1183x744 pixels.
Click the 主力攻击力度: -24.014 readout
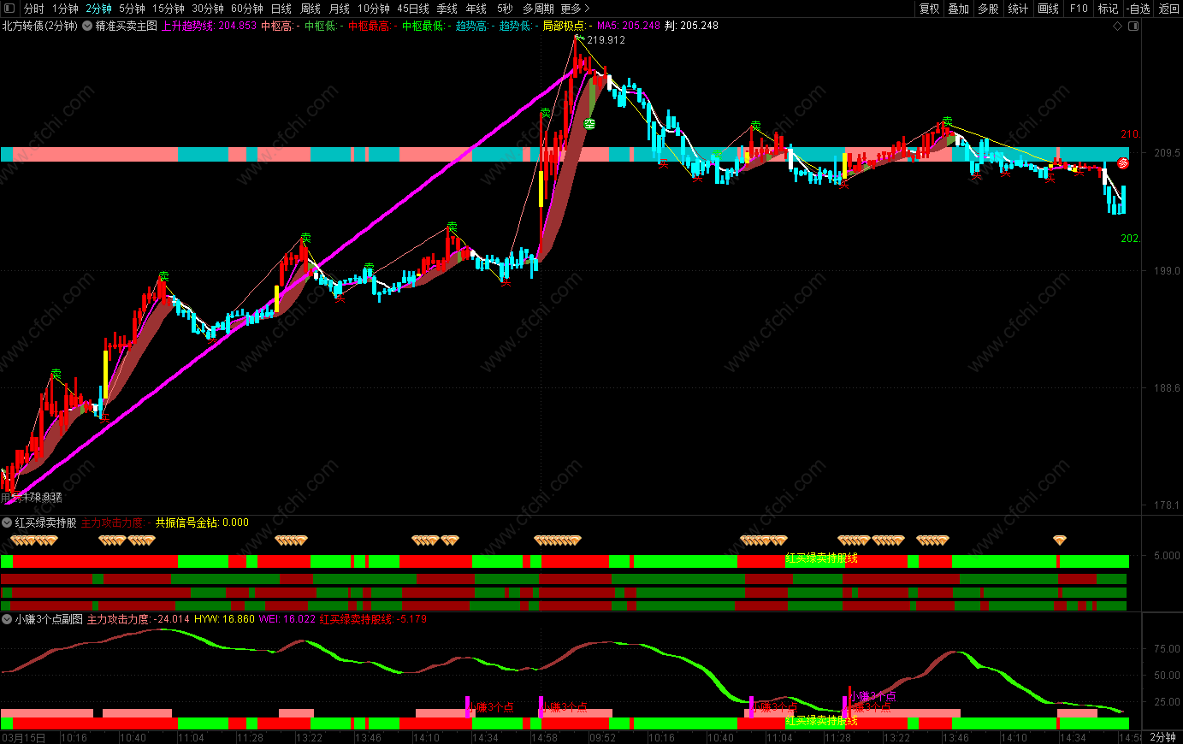coord(139,619)
